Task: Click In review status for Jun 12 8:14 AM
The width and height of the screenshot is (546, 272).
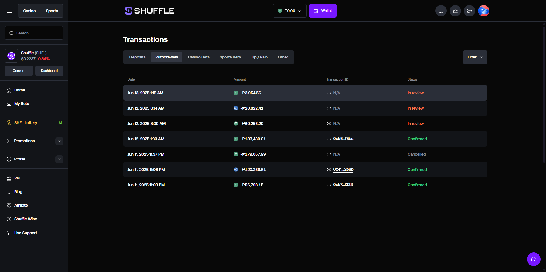Action: click(415, 108)
